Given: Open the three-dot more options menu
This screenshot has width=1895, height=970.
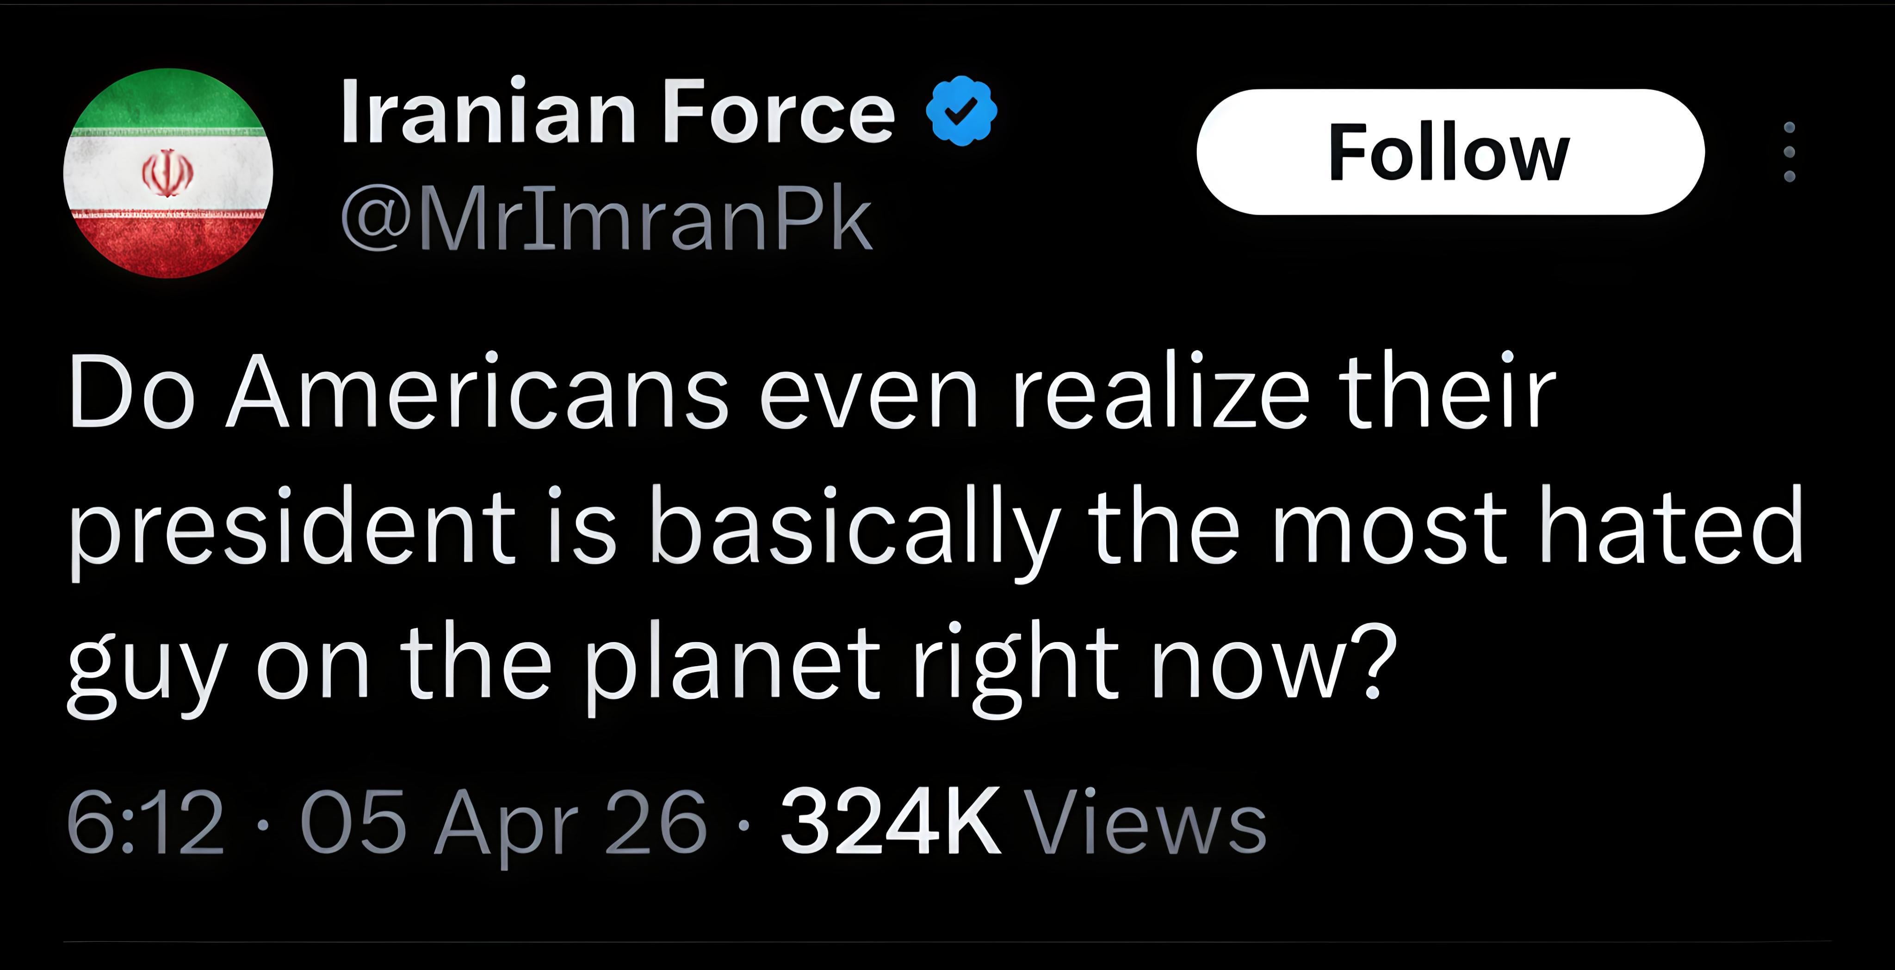Looking at the screenshot, I should point(1789,152).
